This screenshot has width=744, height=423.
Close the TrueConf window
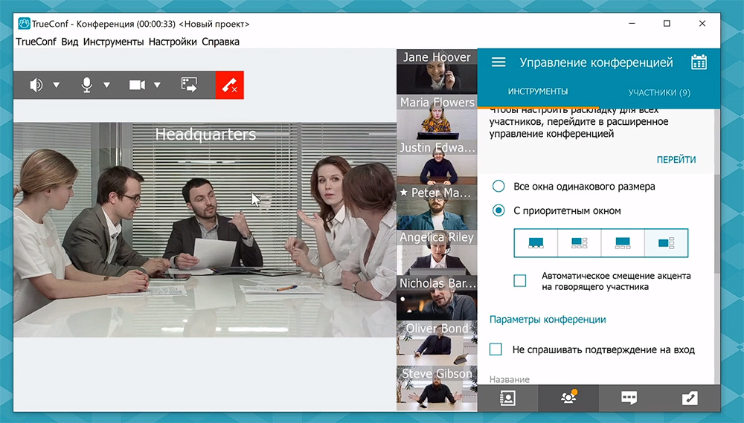pyautogui.click(x=702, y=23)
